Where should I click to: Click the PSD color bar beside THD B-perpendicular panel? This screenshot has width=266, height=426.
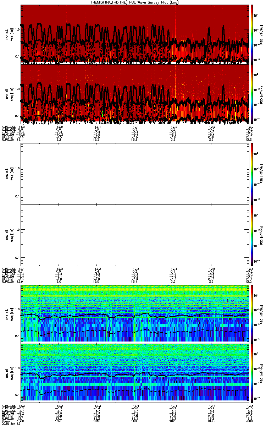252,173
